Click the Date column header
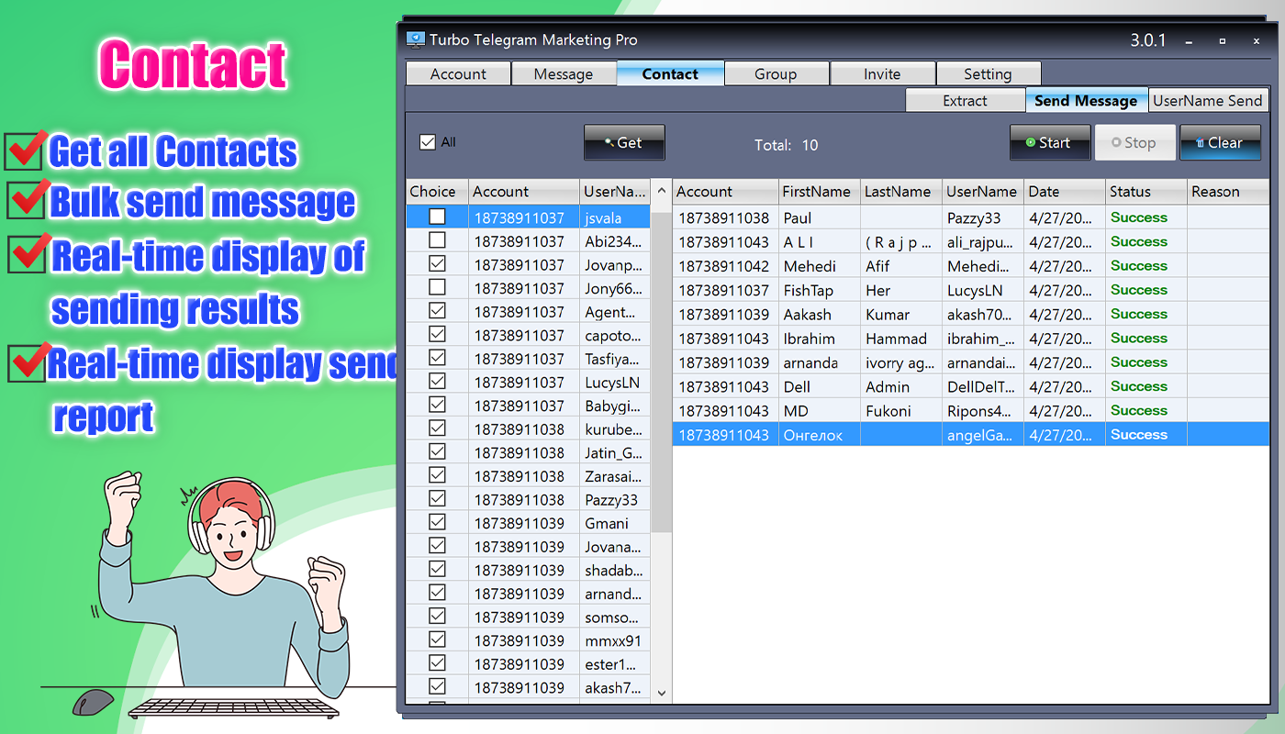Viewport: 1285px width, 734px height. (1064, 192)
